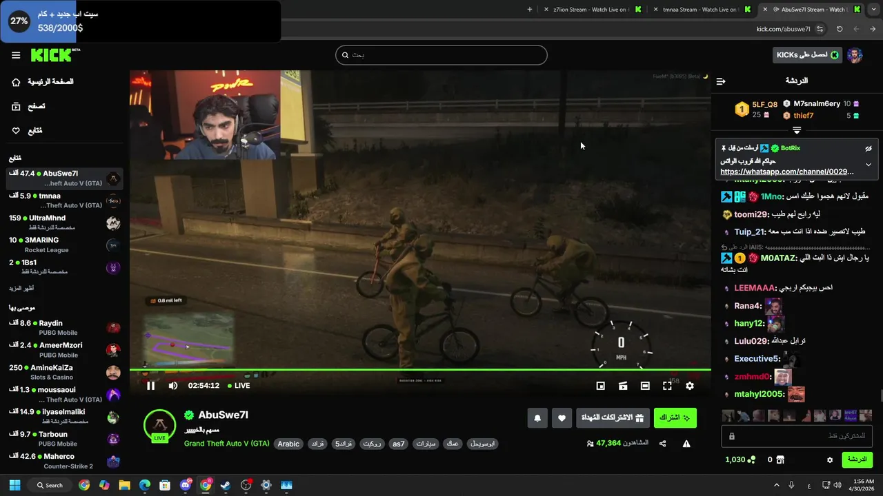
Task: Switch to theater mode
Action: (x=645, y=386)
